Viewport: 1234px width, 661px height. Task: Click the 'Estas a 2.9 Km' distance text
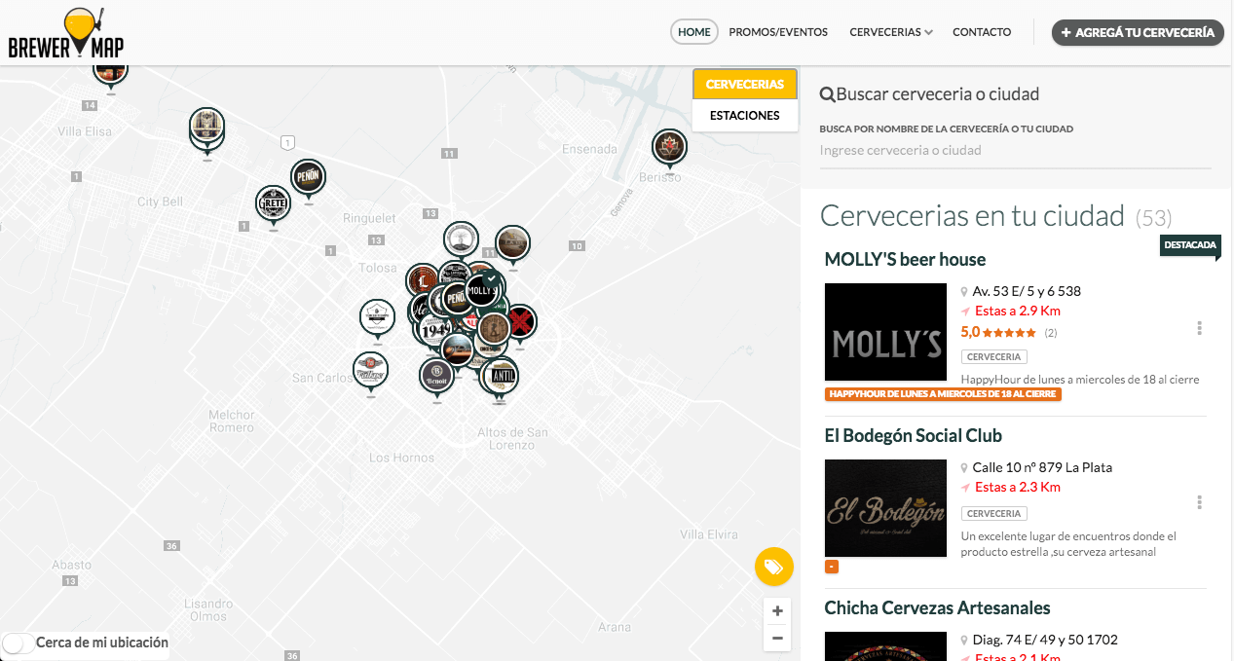click(x=1018, y=312)
